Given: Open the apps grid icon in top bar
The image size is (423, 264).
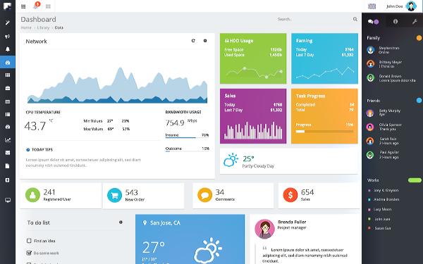Looking at the screenshot, I should coord(48,6).
